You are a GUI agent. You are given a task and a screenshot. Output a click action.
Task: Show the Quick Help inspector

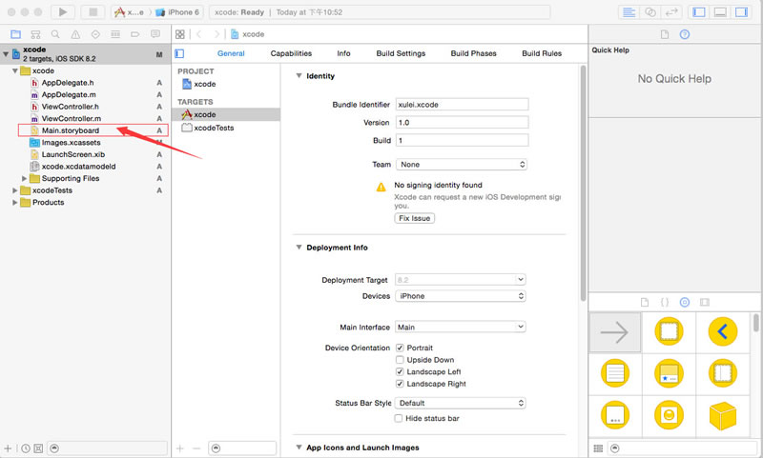tap(685, 34)
